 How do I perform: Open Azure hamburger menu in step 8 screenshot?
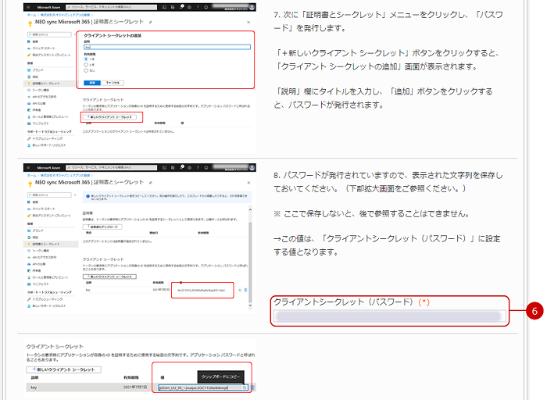point(28,168)
